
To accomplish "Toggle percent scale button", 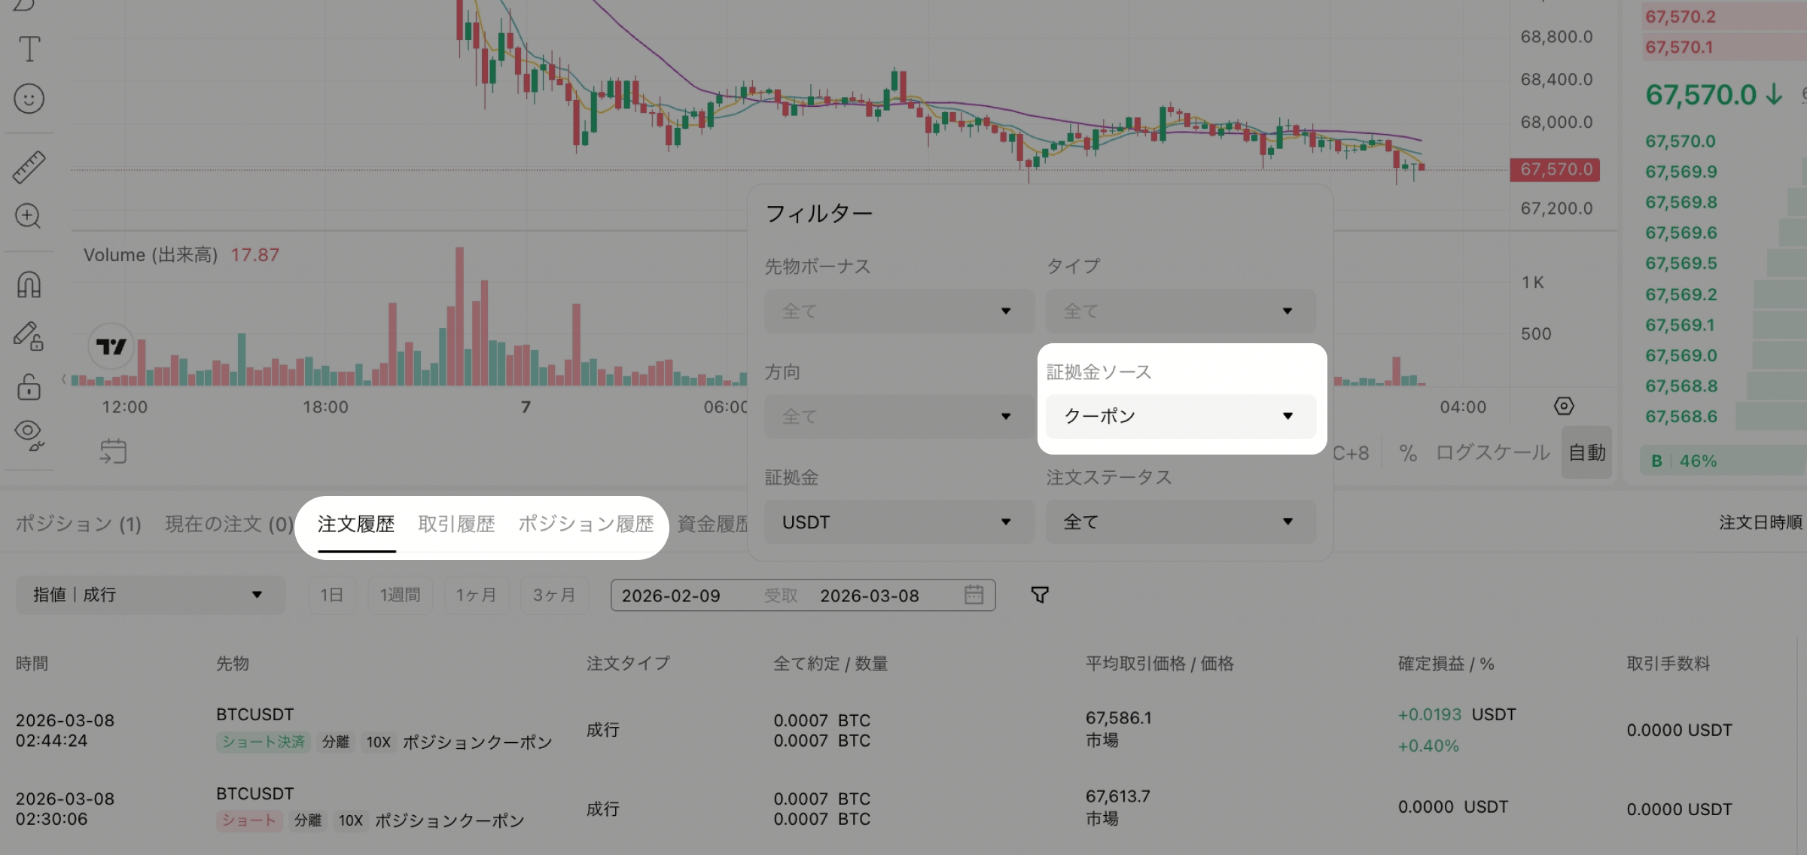I will tap(1408, 453).
